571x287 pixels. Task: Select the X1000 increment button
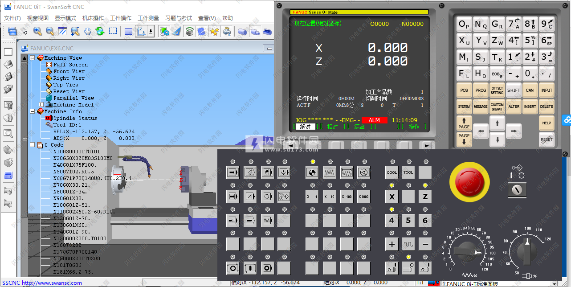point(363,196)
